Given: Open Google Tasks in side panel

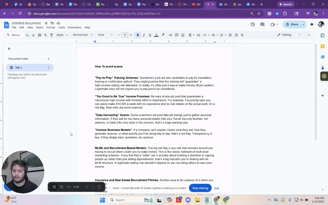Looking at the screenshot, I should [x=323, y=57].
